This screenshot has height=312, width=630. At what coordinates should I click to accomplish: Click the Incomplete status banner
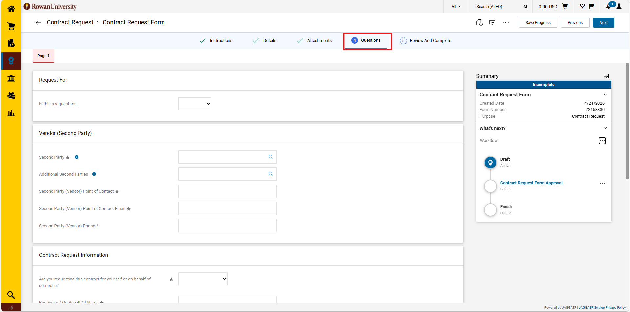click(544, 85)
